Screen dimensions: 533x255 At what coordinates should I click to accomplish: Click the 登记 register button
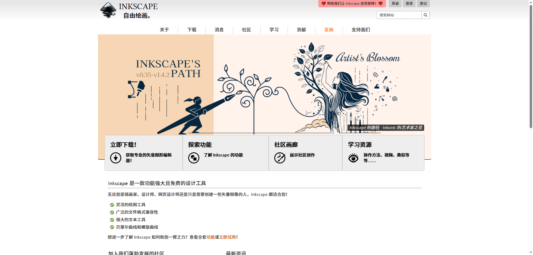coord(423,4)
